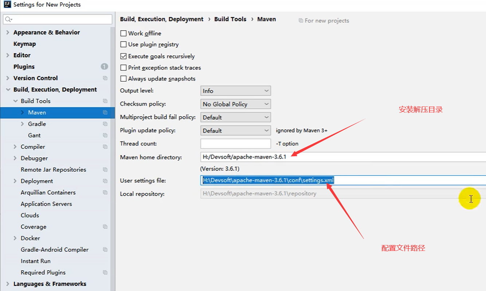Screen dimensions: 486x291
Task: Expand the Languages & Frameworks section
Action: point(8,284)
